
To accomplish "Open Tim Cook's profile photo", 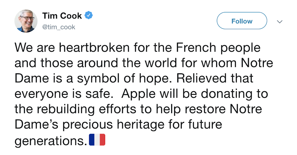I will click(26, 21).
